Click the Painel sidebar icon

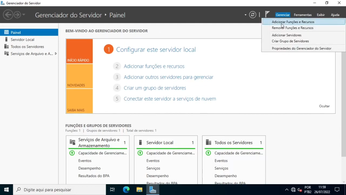tap(6, 32)
